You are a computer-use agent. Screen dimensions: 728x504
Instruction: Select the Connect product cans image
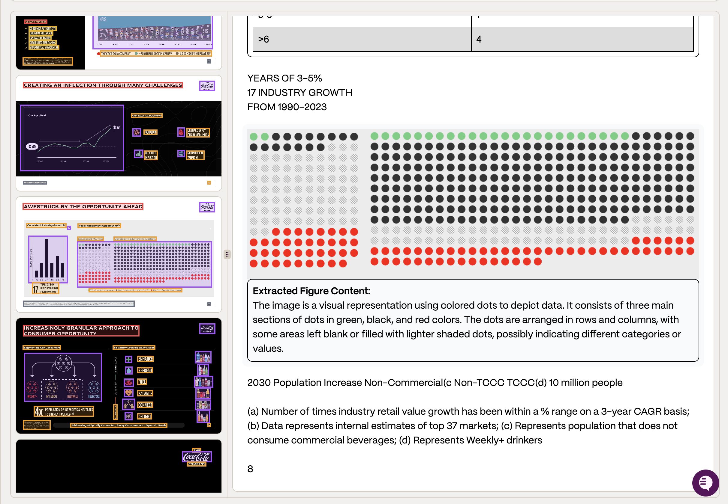point(203,405)
